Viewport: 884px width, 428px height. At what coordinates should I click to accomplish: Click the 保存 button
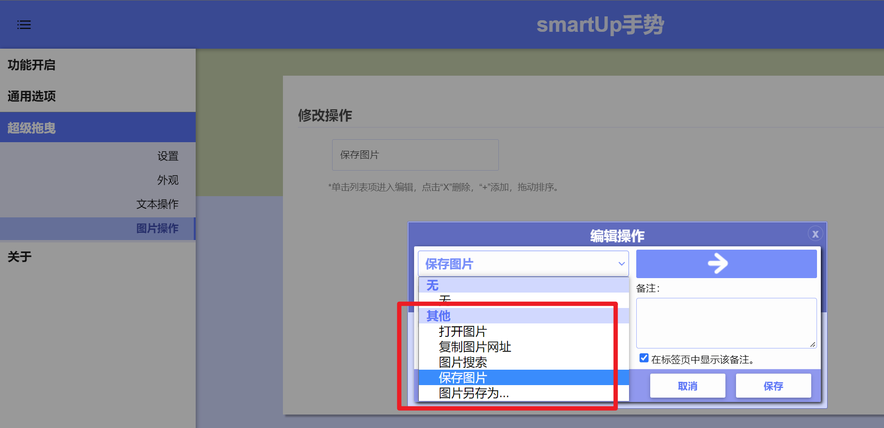tap(773, 386)
